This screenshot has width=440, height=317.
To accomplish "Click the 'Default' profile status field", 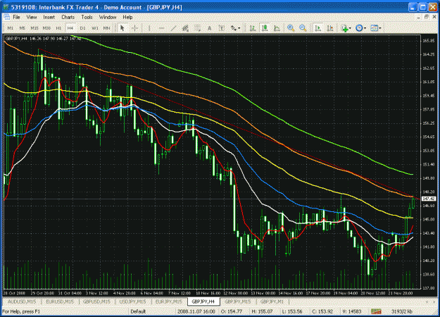I will click(x=138, y=311).
